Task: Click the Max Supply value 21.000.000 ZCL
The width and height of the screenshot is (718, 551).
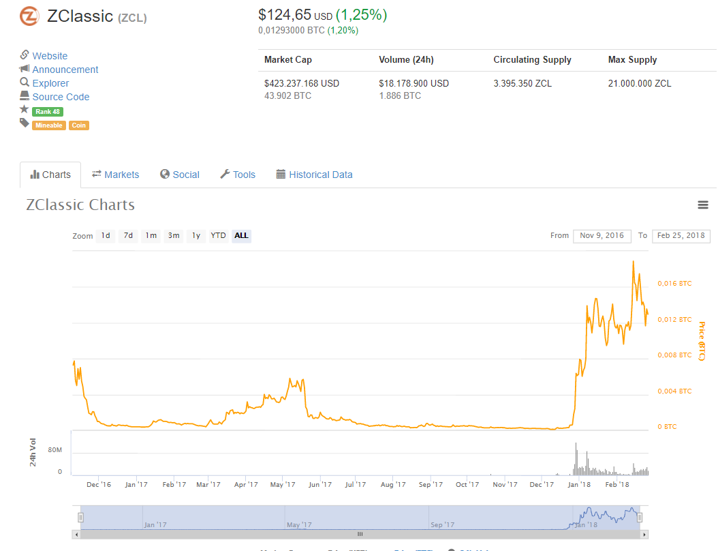Action: coord(640,83)
